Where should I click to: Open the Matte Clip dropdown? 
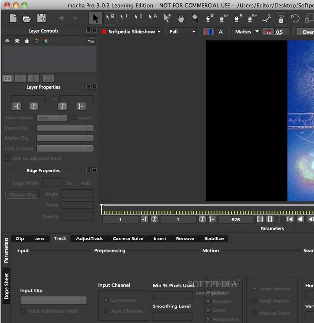tap(65, 138)
